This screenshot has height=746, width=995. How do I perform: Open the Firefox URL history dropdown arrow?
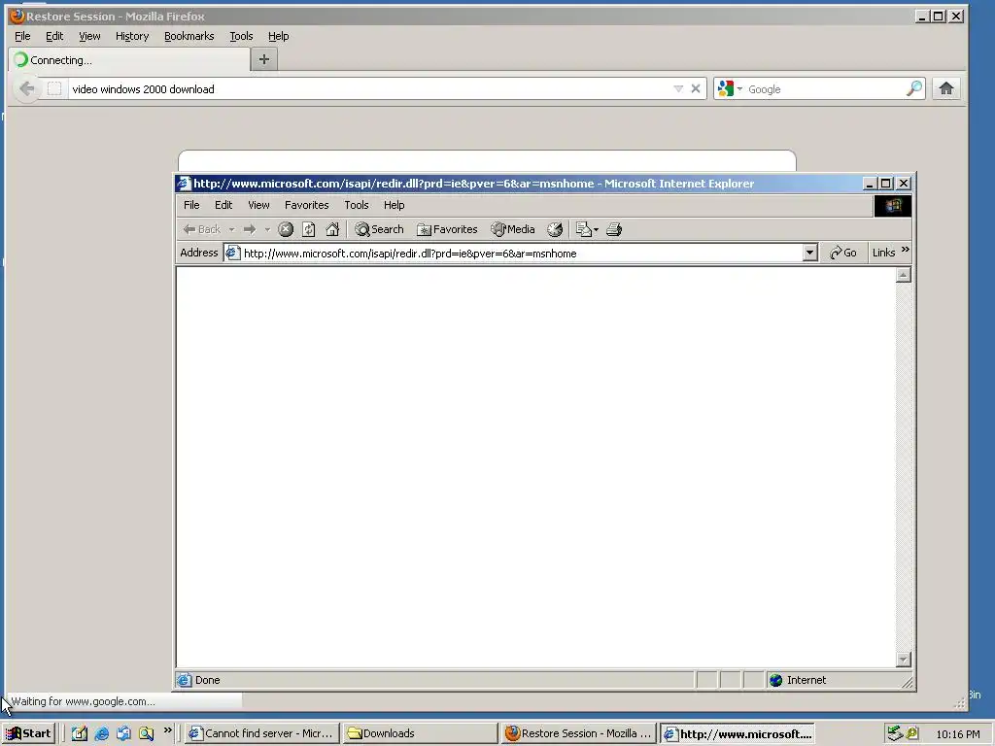pos(677,88)
